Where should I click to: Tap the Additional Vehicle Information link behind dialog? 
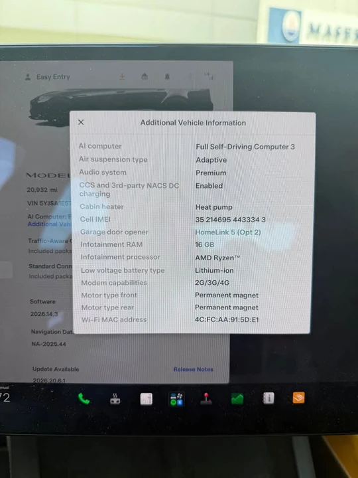tap(49, 224)
